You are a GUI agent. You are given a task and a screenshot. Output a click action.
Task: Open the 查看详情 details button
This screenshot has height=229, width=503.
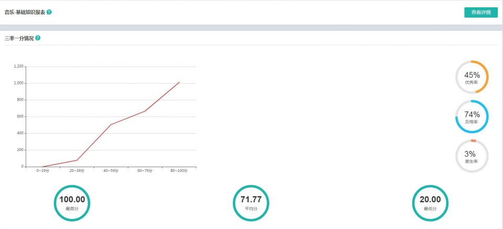pyautogui.click(x=480, y=13)
